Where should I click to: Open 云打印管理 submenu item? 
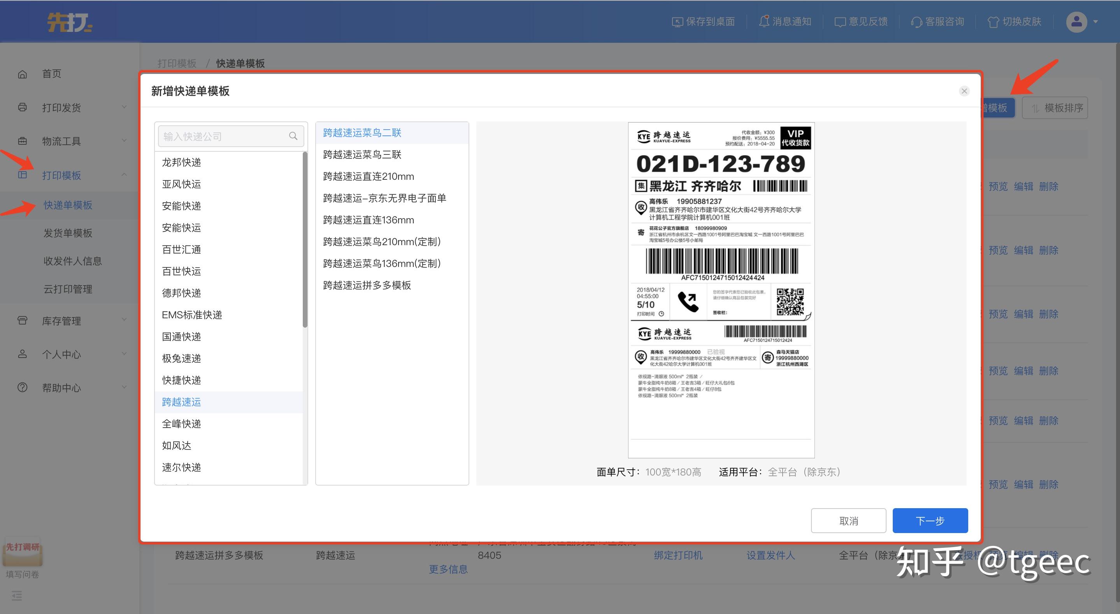tap(68, 289)
